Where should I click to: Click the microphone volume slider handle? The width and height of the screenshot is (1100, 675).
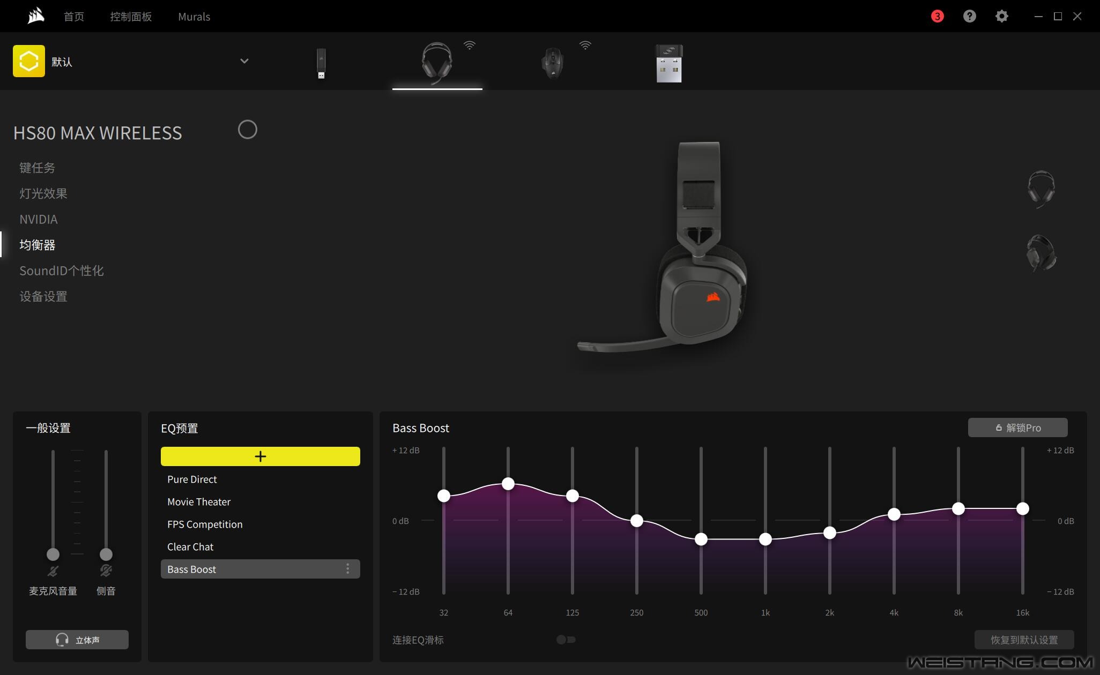tap(53, 554)
